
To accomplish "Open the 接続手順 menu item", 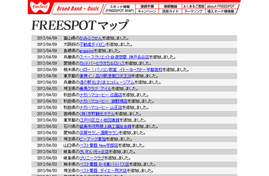I will coord(147,6).
